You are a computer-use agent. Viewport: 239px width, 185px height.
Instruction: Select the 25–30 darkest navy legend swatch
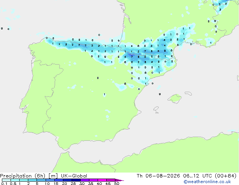[76, 180]
